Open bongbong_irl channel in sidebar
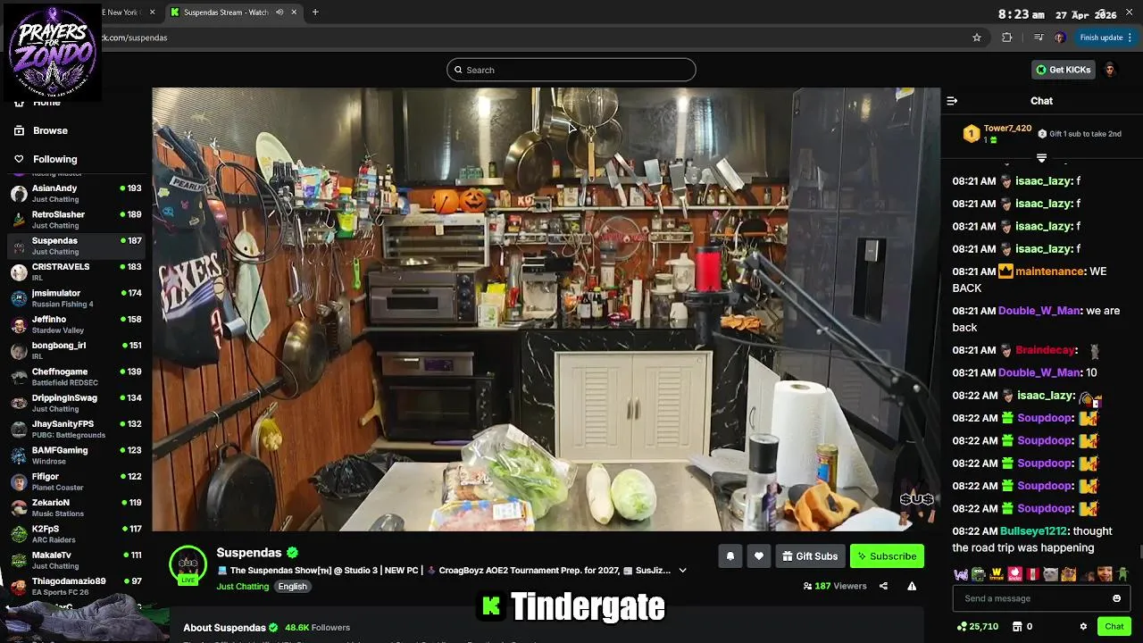Image resolution: width=1143 pixels, height=643 pixels. [x=75, y=350]
